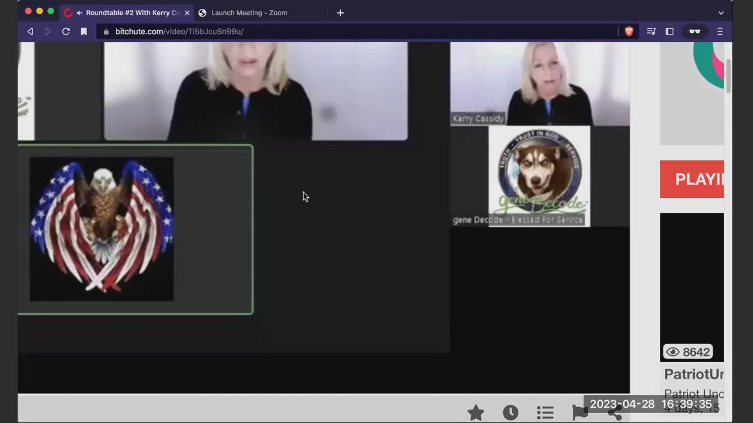Reload the page with refresh icon

pos(66,32)
